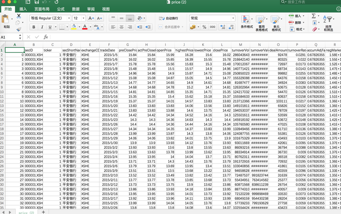Toggle bottom vertical alignment
Viewport: 341px width, 214px height.
[x=130, y=18]
